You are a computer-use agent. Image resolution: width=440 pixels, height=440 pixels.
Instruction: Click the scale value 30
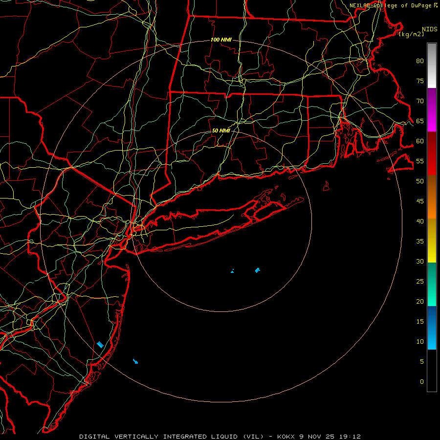click(420, 262)
